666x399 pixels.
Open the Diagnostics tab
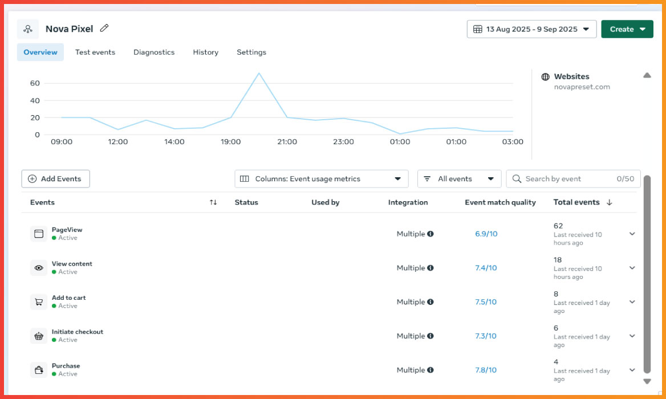click(154, 52)
